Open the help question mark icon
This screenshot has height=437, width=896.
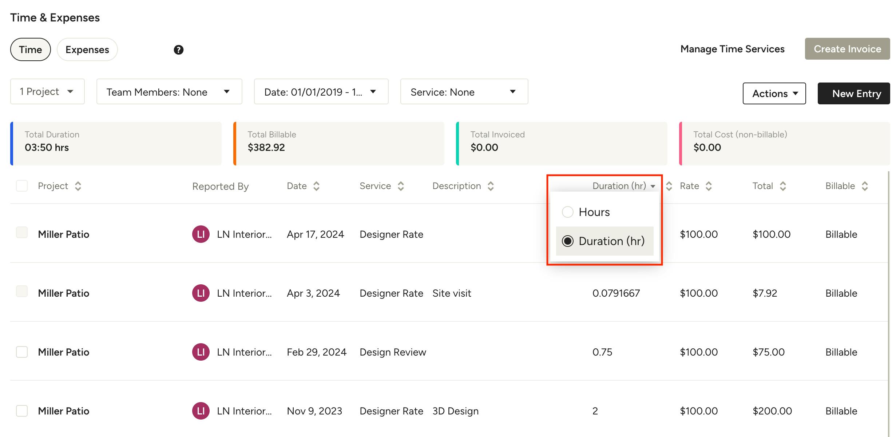[178, 50]
